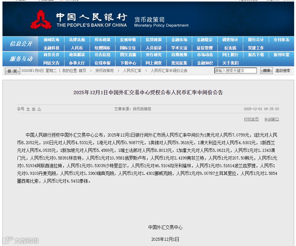Viewport: 296px width, 246px height.
Task: Open 公告信息 service link
Action: point(103,55)
